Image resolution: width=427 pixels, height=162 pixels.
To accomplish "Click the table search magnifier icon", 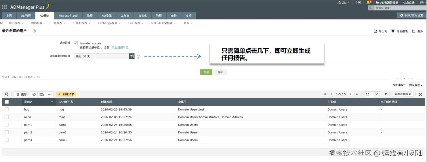I will [7, 94].
